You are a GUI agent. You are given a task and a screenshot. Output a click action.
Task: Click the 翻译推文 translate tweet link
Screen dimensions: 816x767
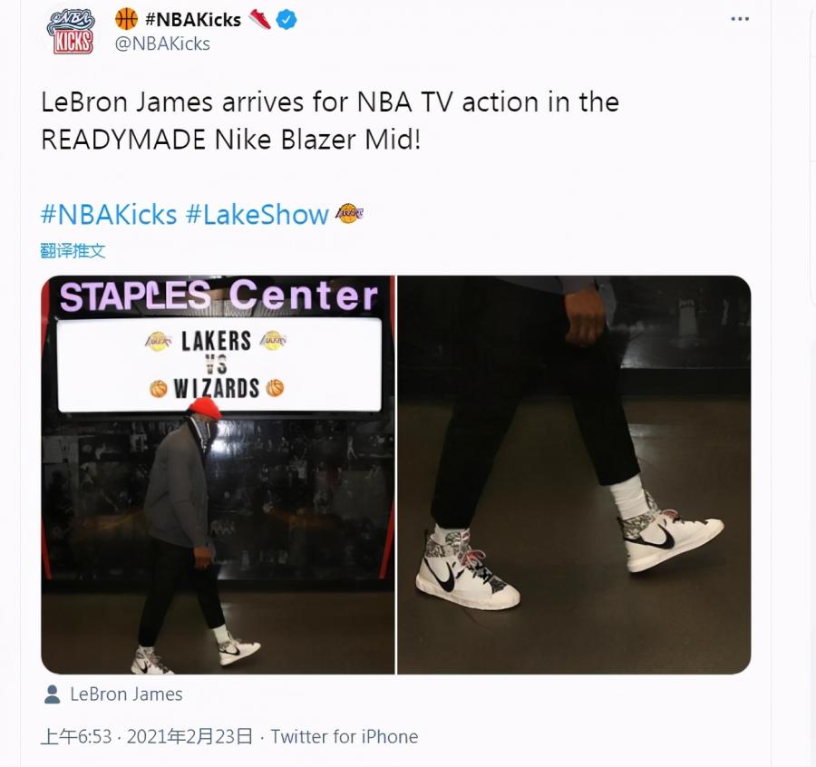click(73, 251)
